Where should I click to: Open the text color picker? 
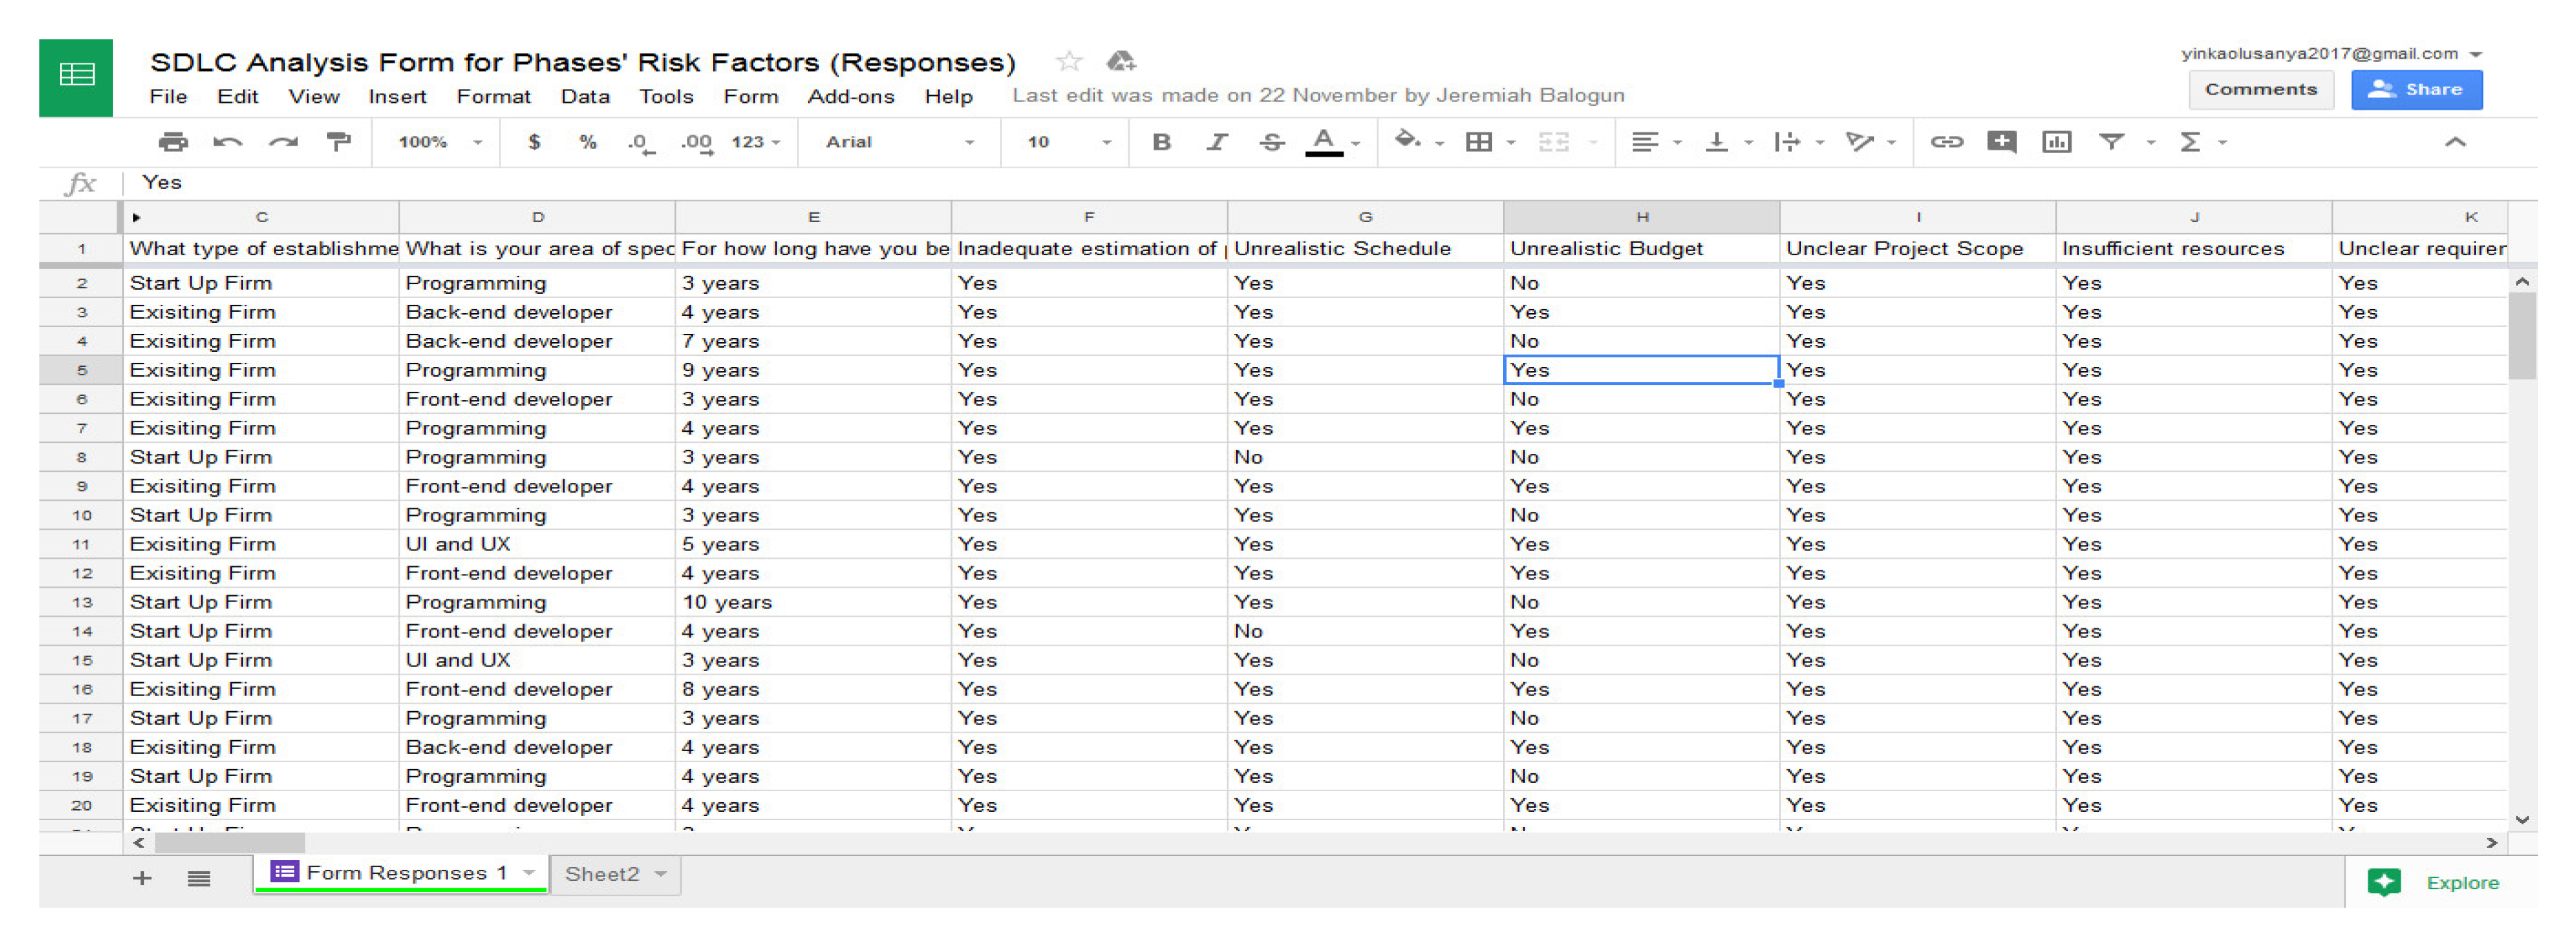[x=1324, y=142]
